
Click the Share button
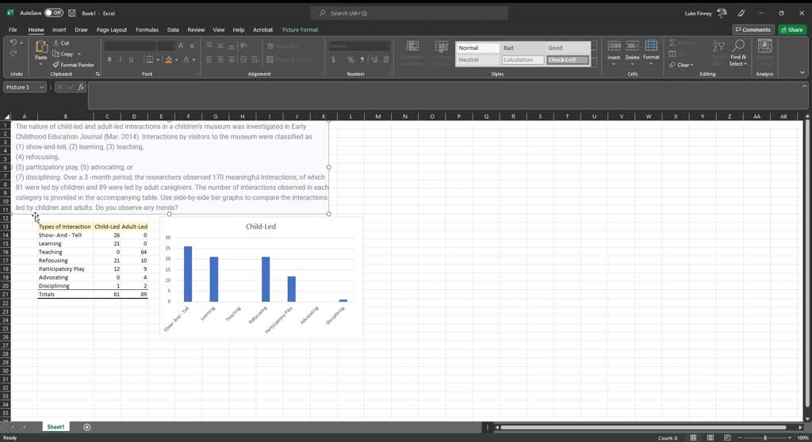[792, 29]
